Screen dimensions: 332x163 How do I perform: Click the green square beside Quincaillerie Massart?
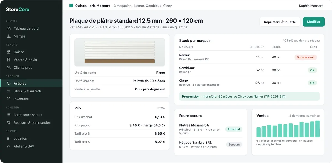coord(71,6)
